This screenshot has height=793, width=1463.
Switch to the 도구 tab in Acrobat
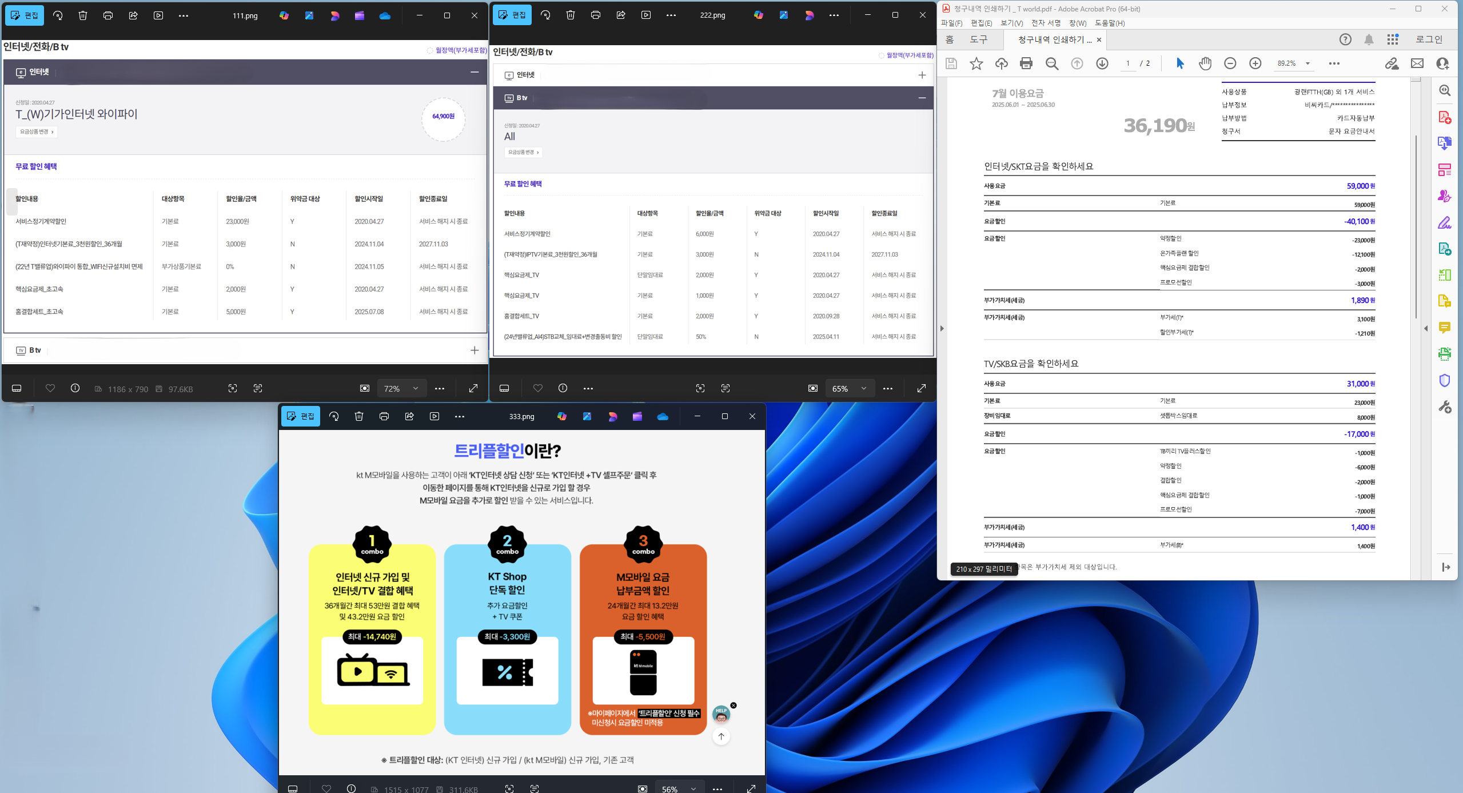(x=979, y=39)
